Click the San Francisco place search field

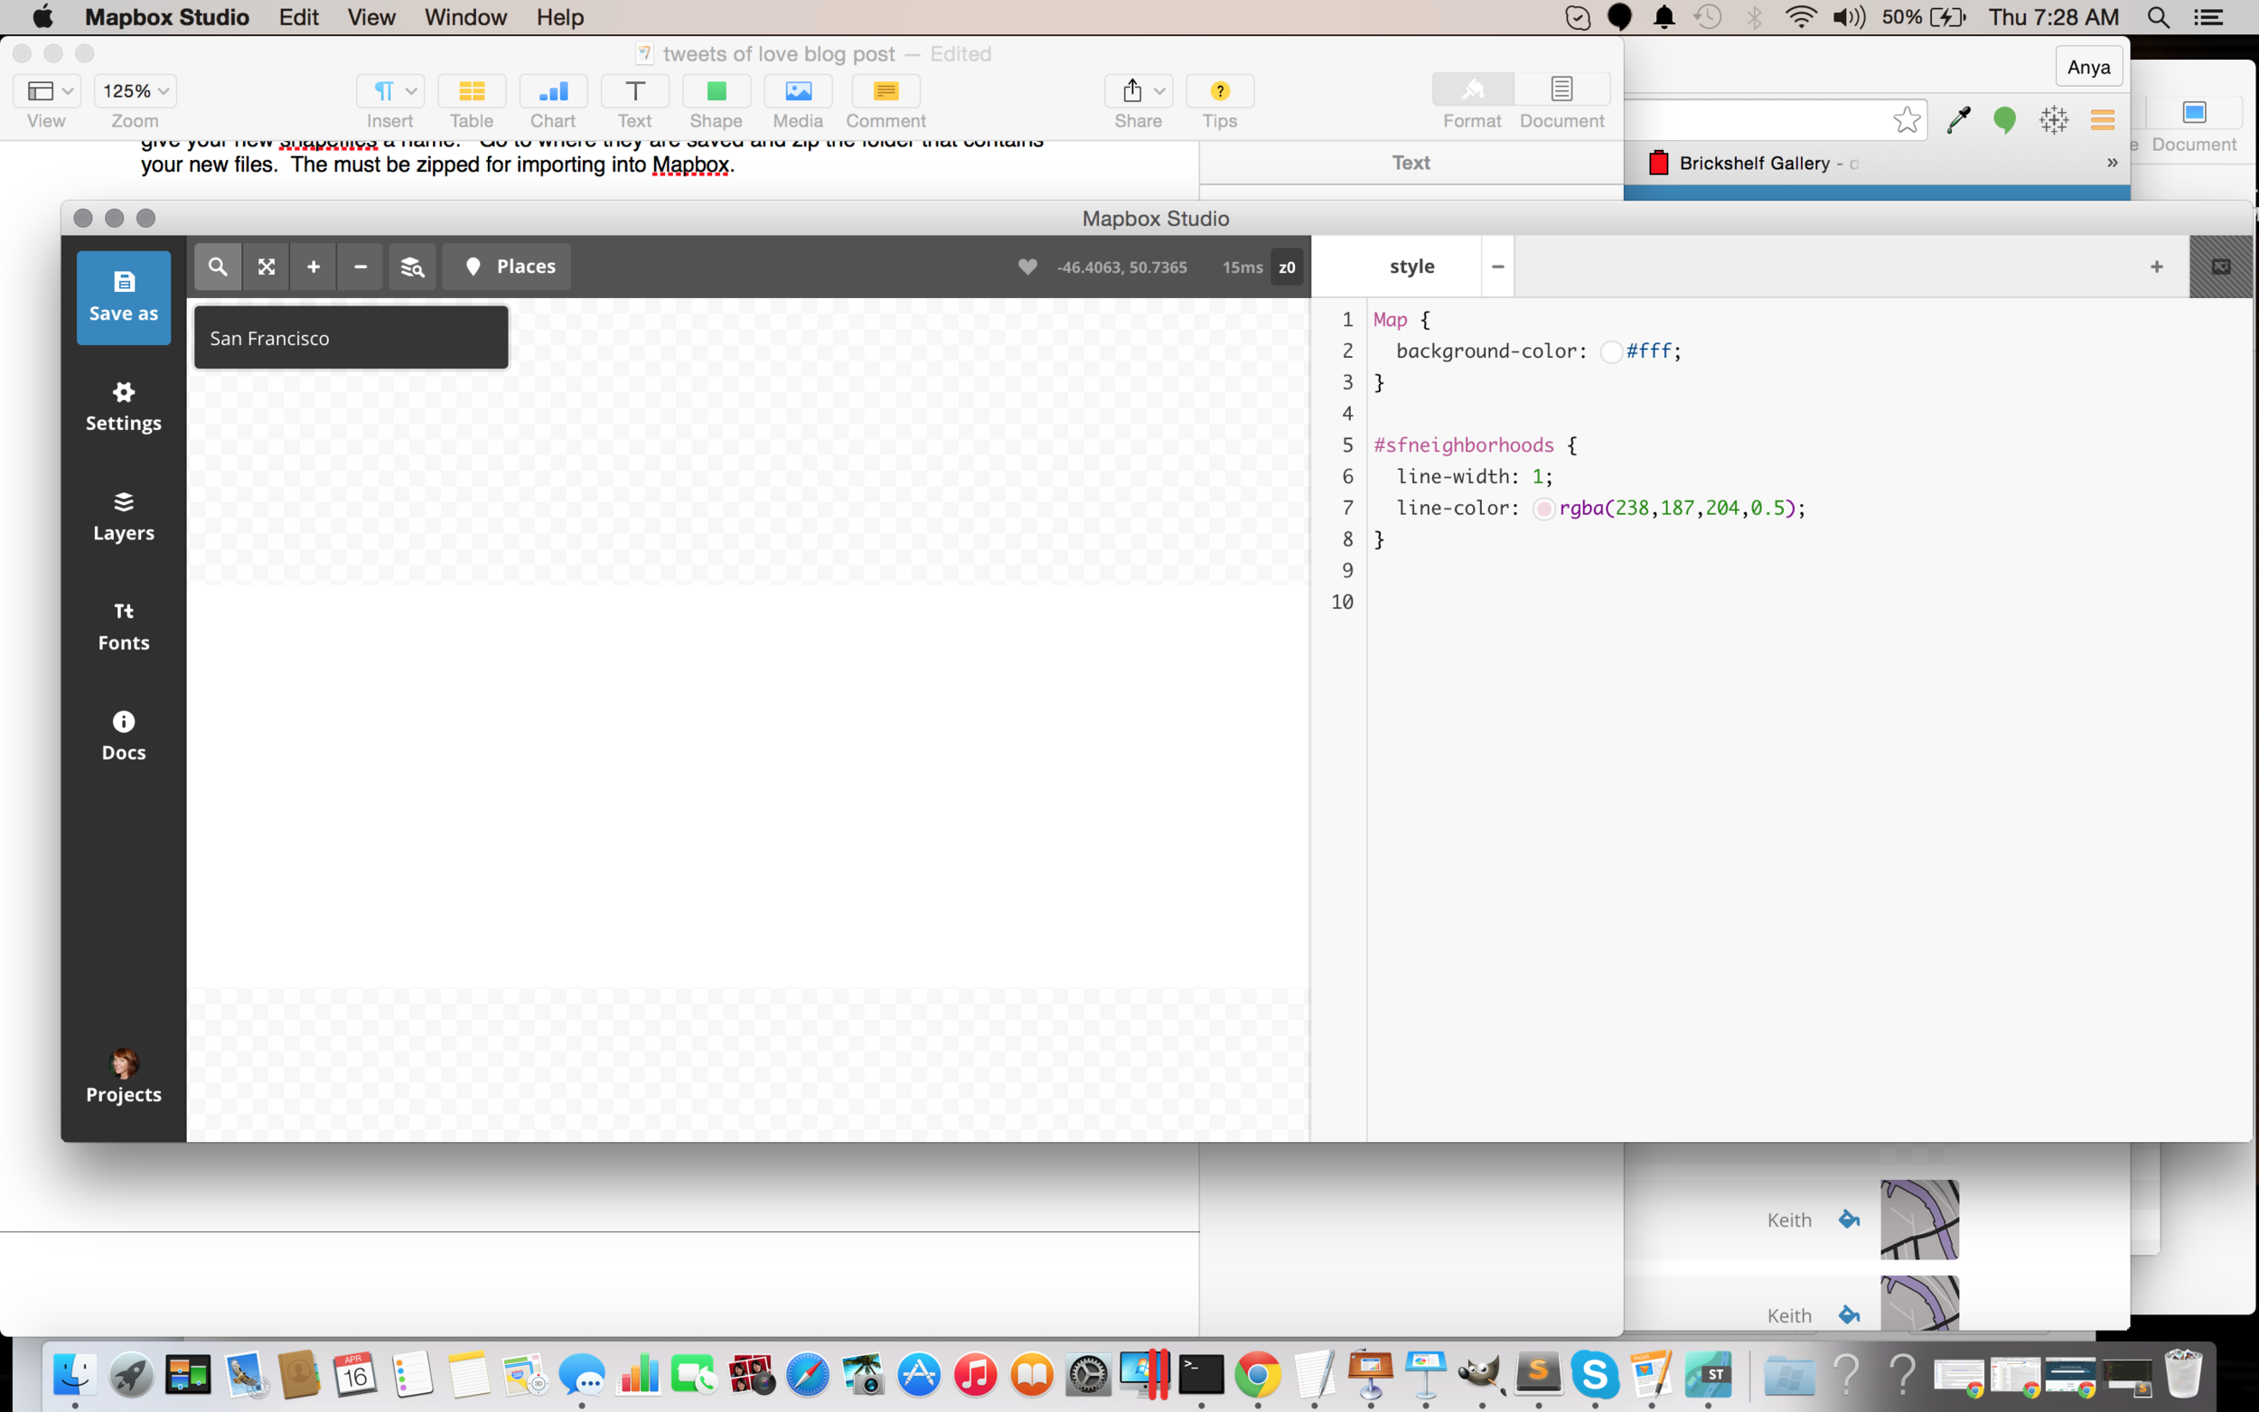352,338
